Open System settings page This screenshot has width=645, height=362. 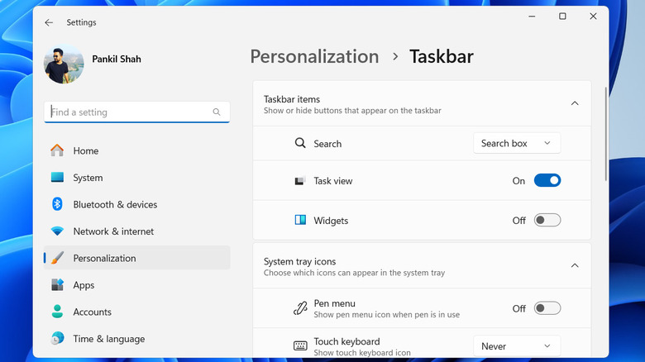[x=136, y=178]
